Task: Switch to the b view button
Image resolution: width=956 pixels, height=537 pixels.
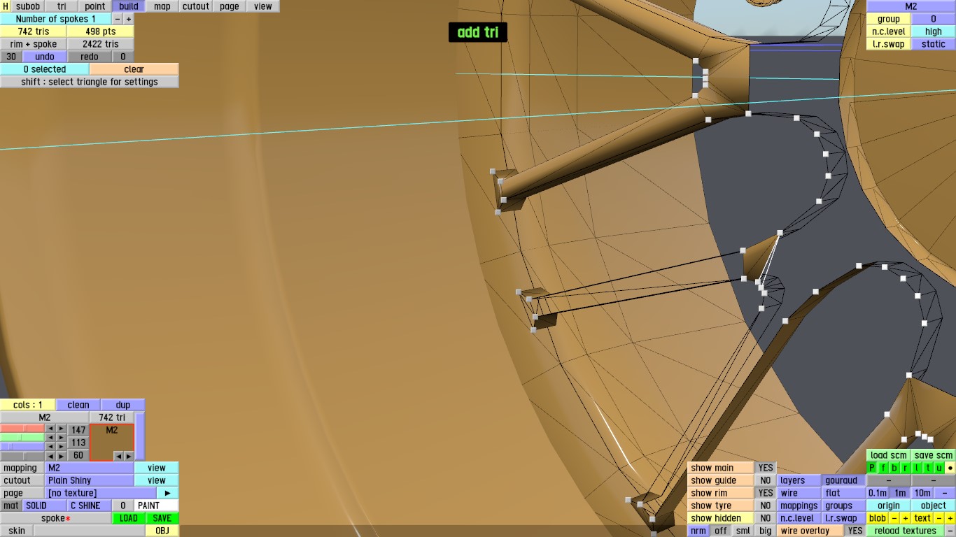Action: (894, 468)
